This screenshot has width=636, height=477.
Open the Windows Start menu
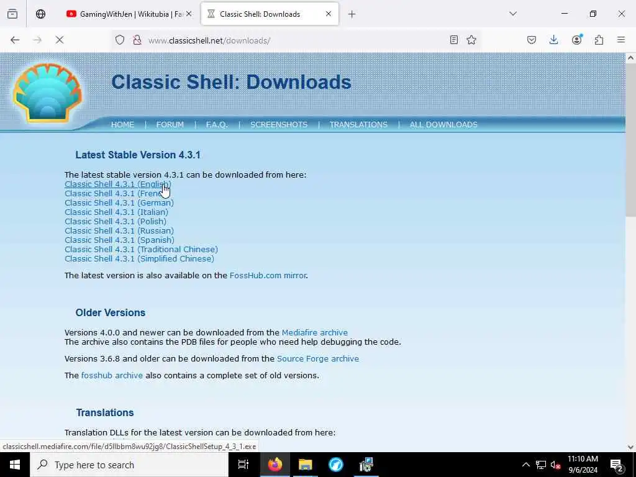click(x=15, y=465)
